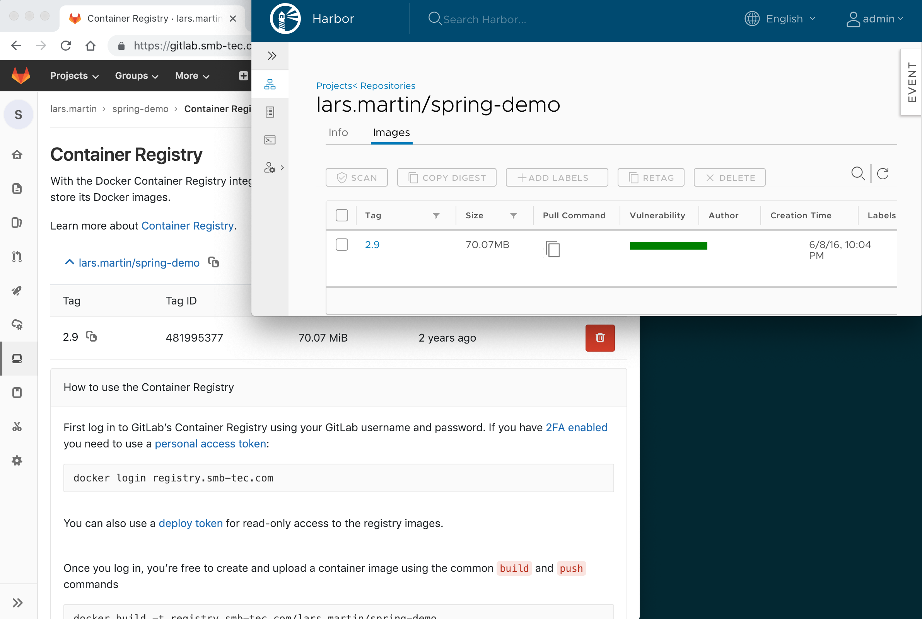This screenshot has width=922, height=619.
Task: Click the personal access token link
Action: pos(210,444)
